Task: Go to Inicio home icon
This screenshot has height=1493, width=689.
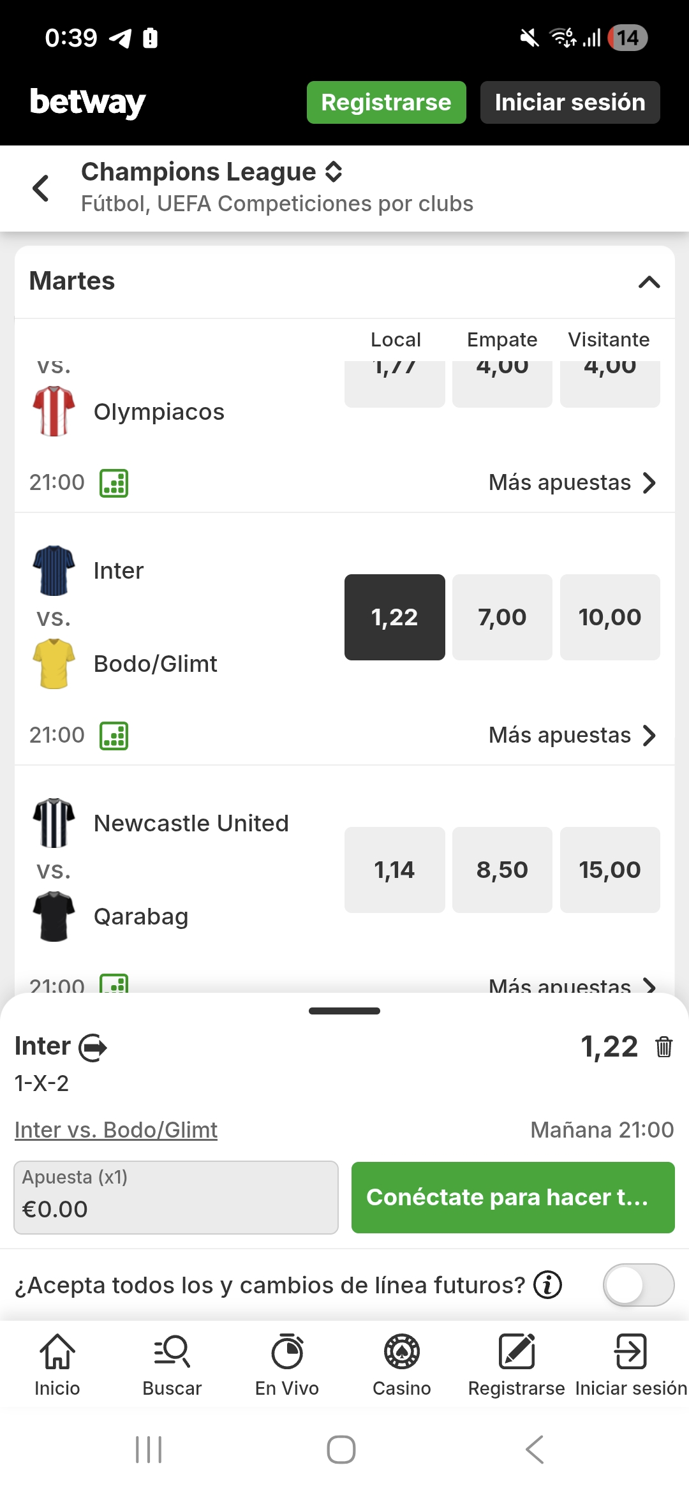Action: [57, 1364]
